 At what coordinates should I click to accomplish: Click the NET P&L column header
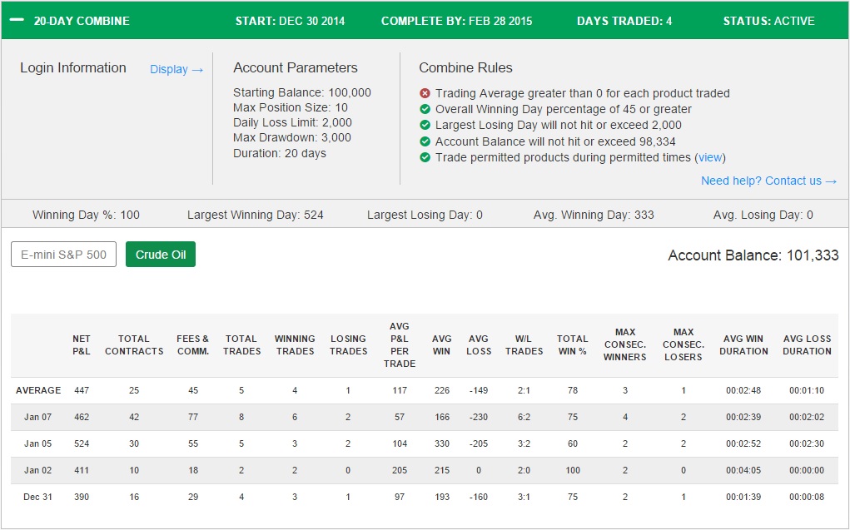tap(82, 344)
